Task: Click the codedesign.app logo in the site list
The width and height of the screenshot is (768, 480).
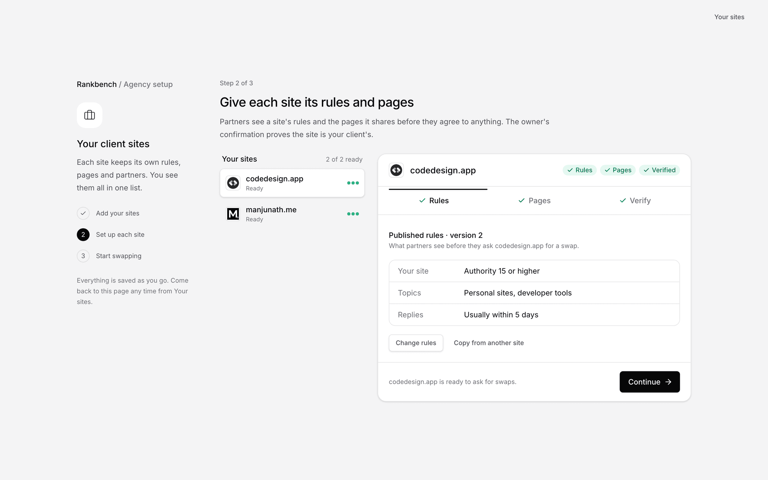Action: coord(233,183)
